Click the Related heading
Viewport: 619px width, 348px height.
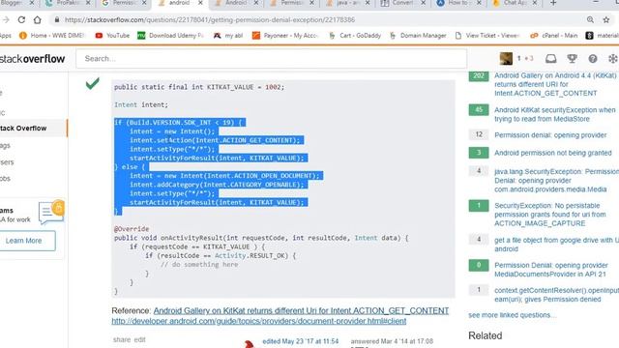(x=486, y=335)
